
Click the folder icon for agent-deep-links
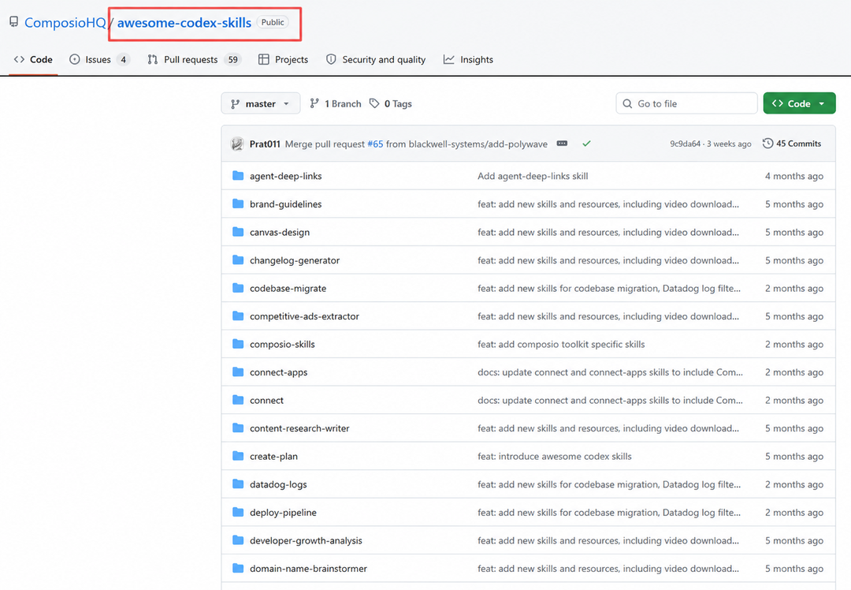click(x=238, y=175)
